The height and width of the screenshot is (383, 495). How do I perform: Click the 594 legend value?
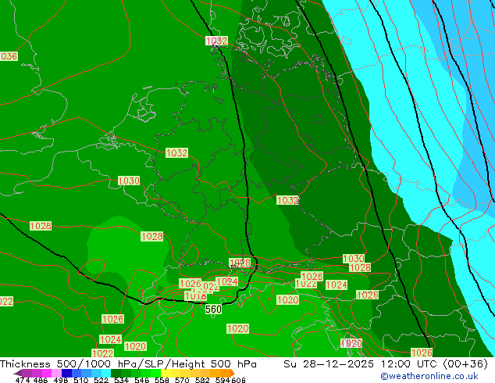click(223, 380)
